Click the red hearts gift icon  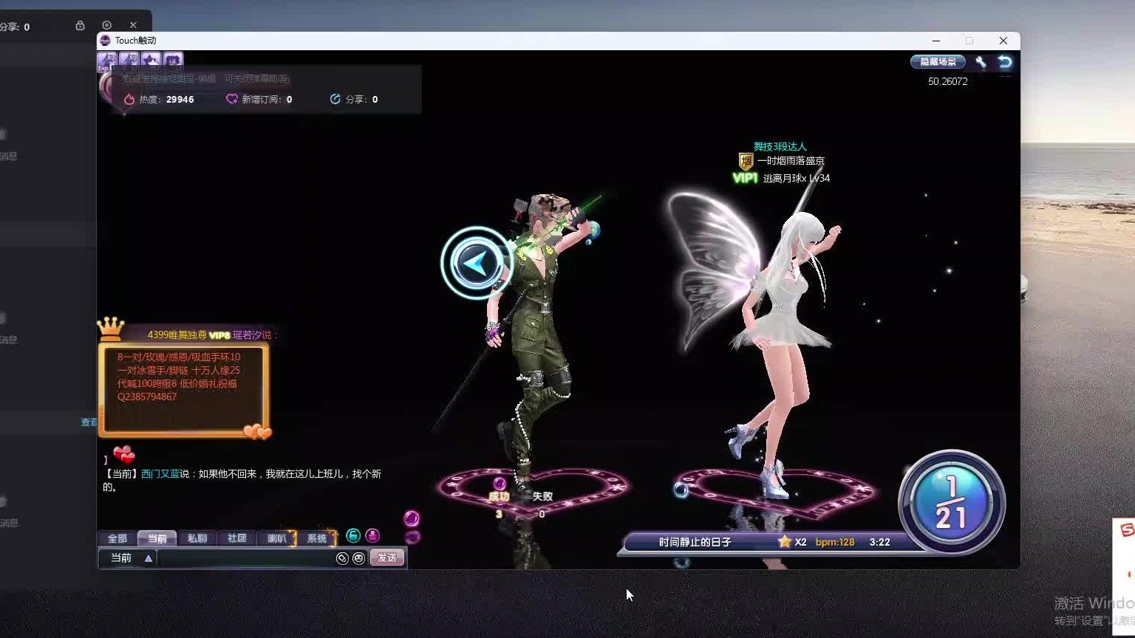pos(123,454)
